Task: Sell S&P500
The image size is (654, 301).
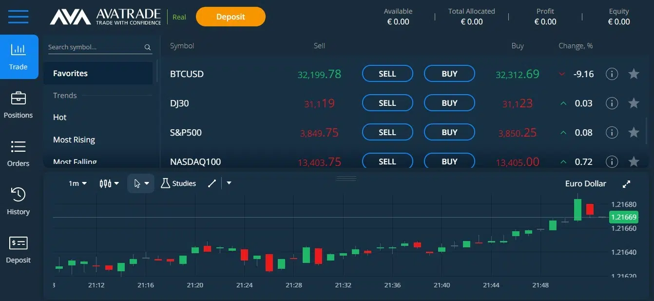Action: 387,132
